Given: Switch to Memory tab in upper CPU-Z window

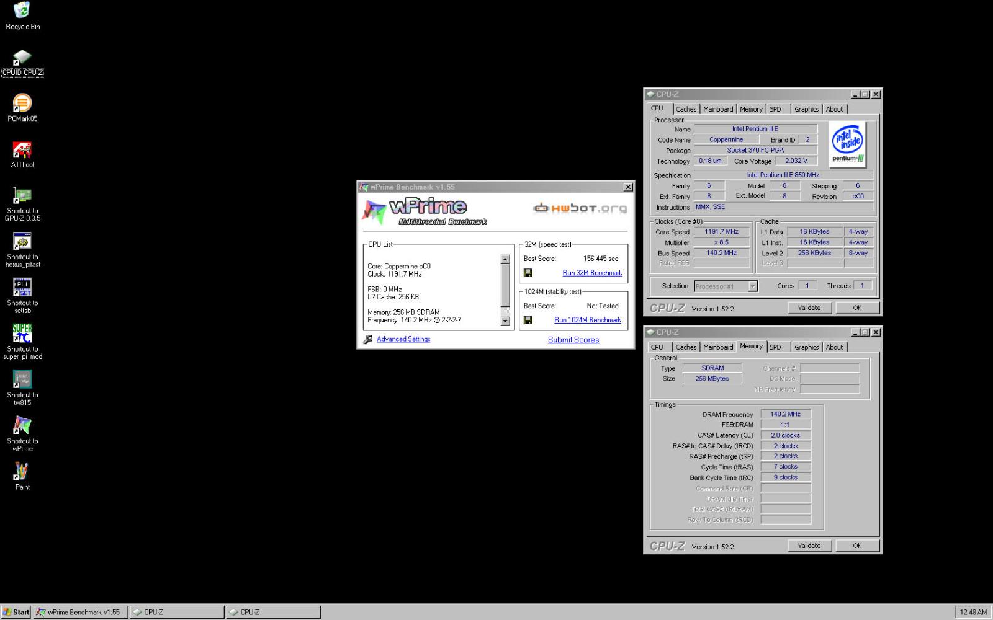Looking at the screenshot, I should tap(751, 109).
